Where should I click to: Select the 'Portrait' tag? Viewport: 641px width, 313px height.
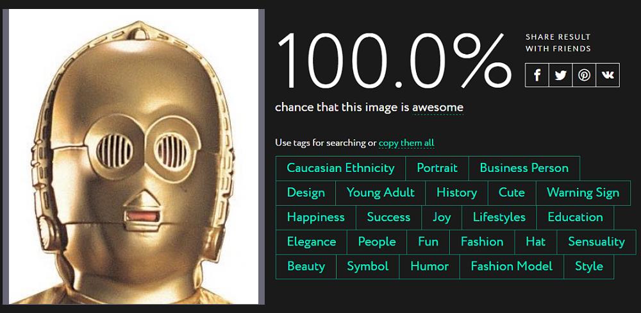pos(437,168)
